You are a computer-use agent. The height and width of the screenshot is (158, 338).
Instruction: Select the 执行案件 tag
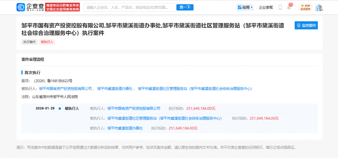coord(29,42)
